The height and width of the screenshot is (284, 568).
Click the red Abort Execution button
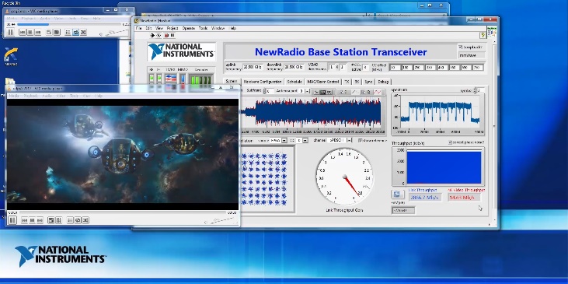point(166,35)
